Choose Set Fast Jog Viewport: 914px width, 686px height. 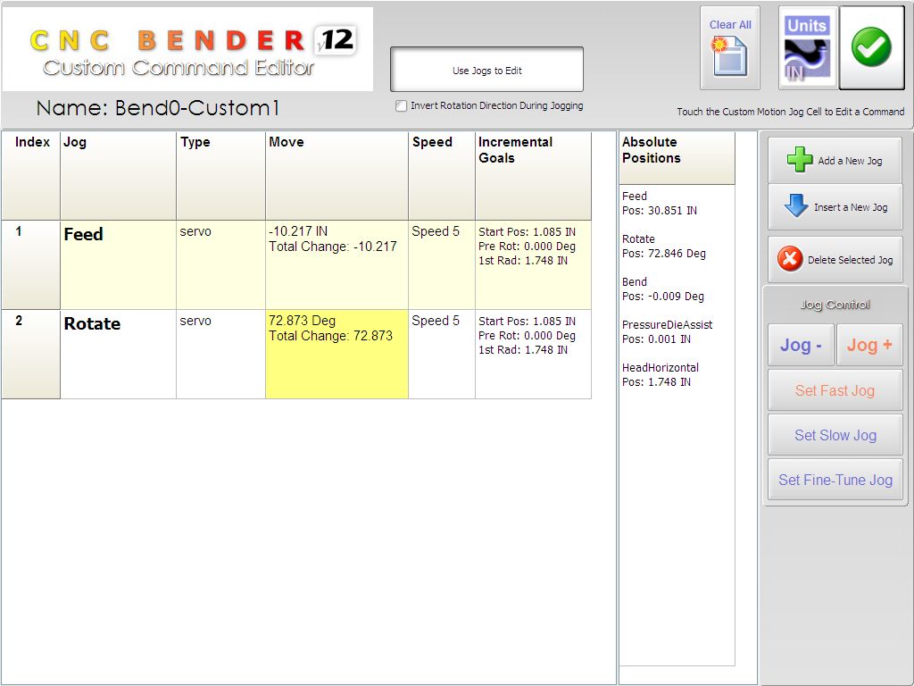835,390
